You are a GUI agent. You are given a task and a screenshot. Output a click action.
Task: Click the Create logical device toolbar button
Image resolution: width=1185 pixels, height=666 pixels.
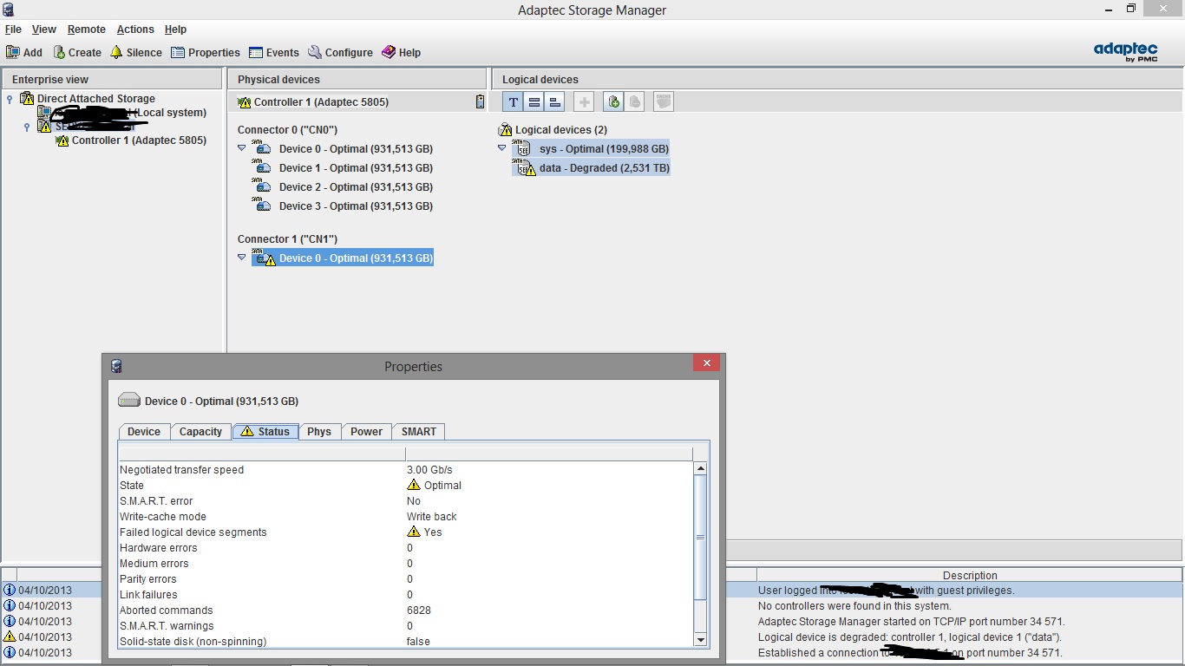[77, 52]
